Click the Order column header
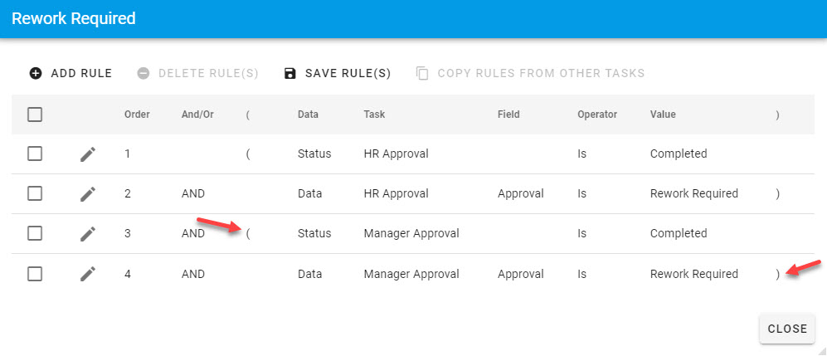Viewport: 827px width, 356px height. (x=137, y=115)
